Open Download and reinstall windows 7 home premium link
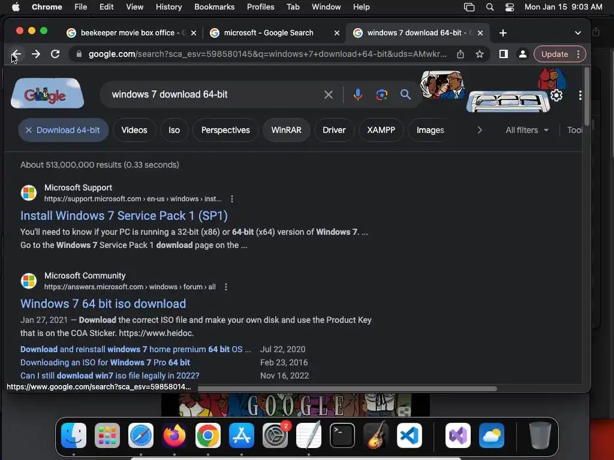This screenshot has height=460, width=614. [x=136, y=349]
